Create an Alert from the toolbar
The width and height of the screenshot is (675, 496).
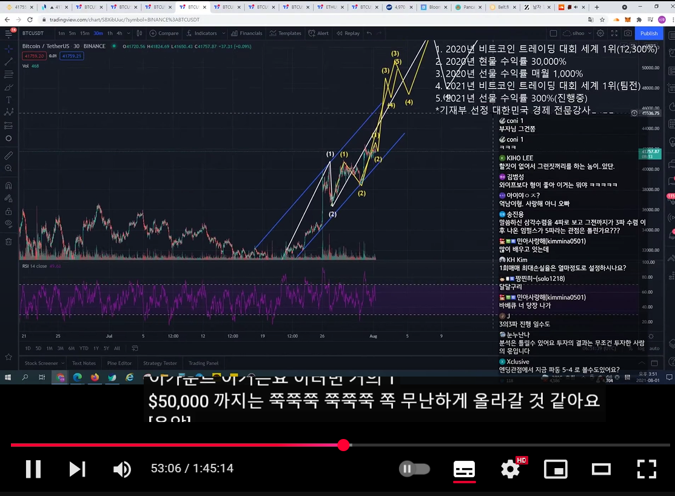coord(318,33)
